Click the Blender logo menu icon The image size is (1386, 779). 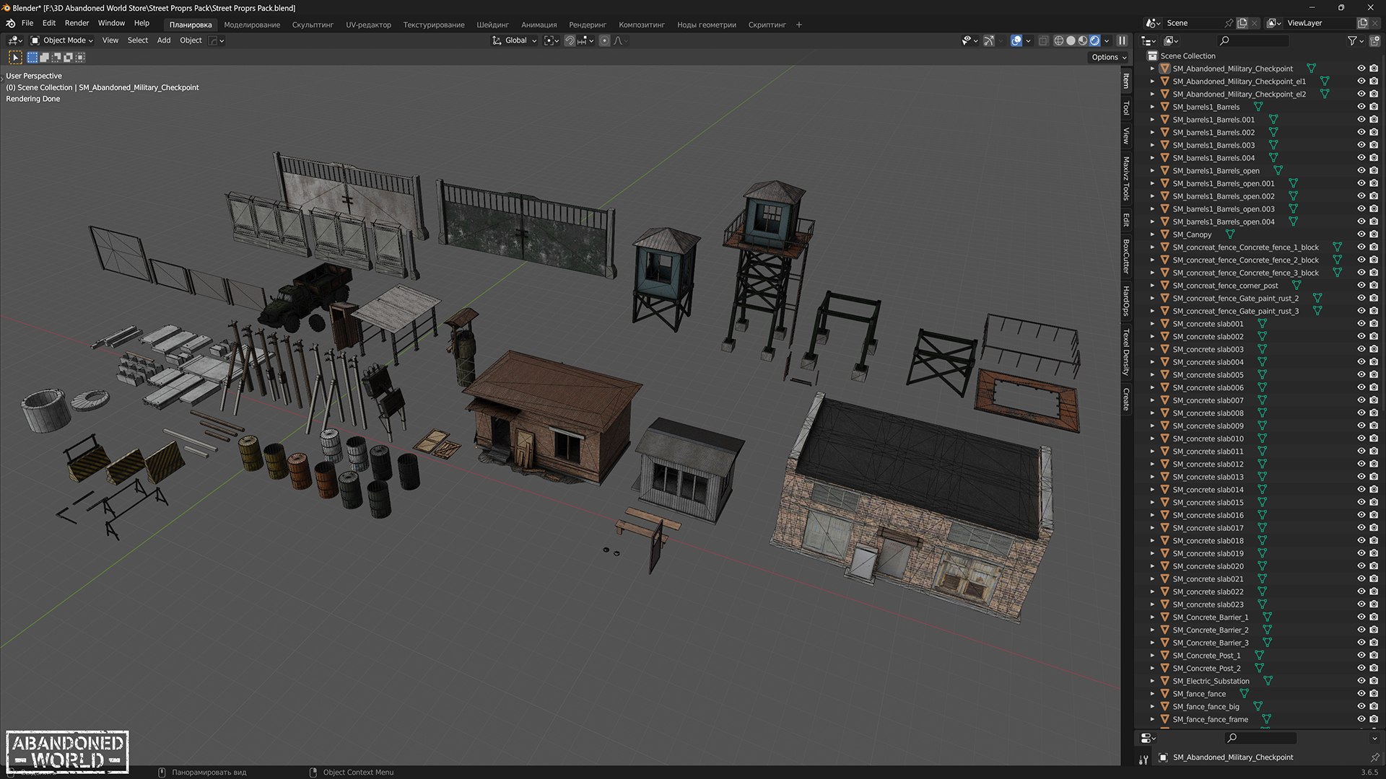tap(10, 23)
